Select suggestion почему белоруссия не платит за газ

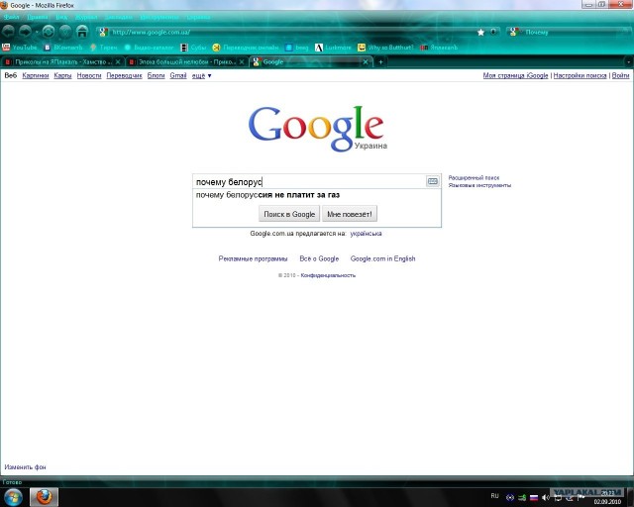point(317,195)
